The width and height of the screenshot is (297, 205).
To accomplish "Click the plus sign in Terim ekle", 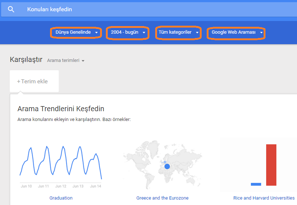I will (18, 81).
